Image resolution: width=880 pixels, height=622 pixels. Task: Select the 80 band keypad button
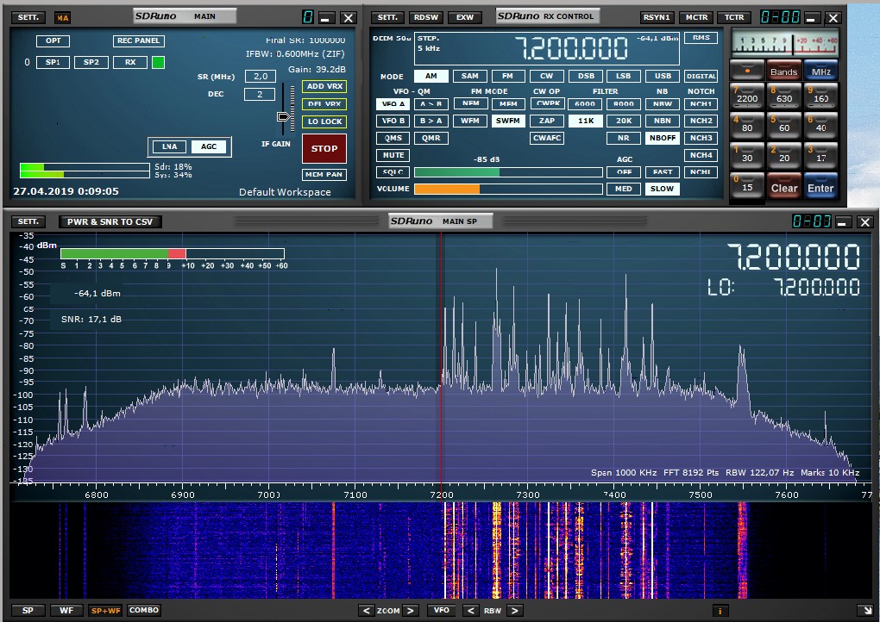[747, 126]
